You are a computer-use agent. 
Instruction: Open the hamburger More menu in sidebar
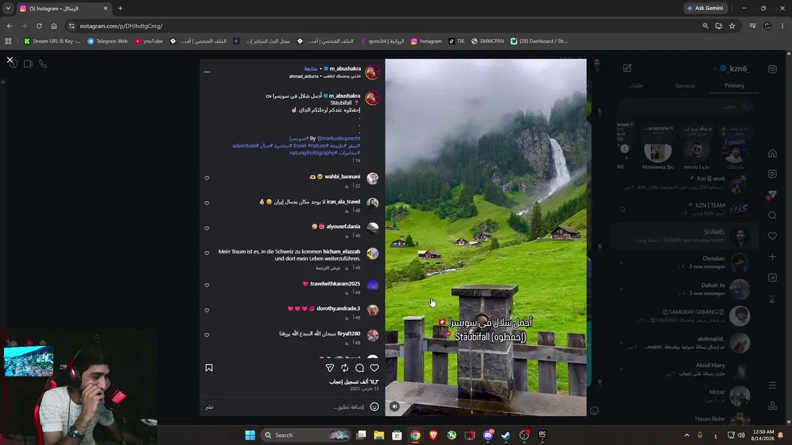[x=772, y=385]
